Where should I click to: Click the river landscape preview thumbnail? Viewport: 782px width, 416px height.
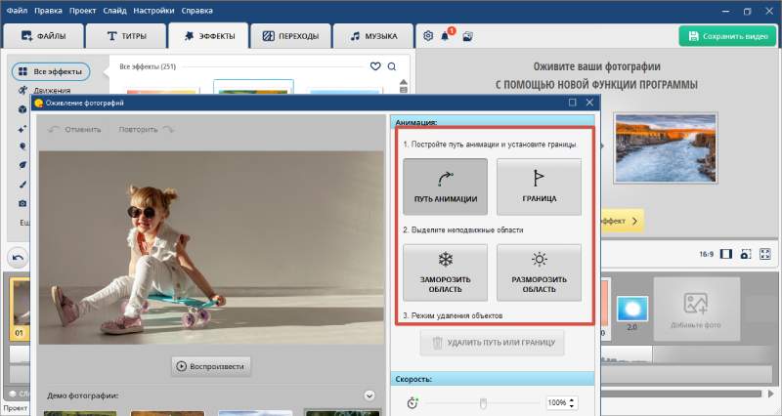(x=666, y=148)
